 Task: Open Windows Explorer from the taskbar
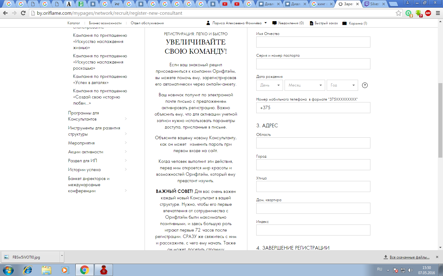[x=46, y=270]
